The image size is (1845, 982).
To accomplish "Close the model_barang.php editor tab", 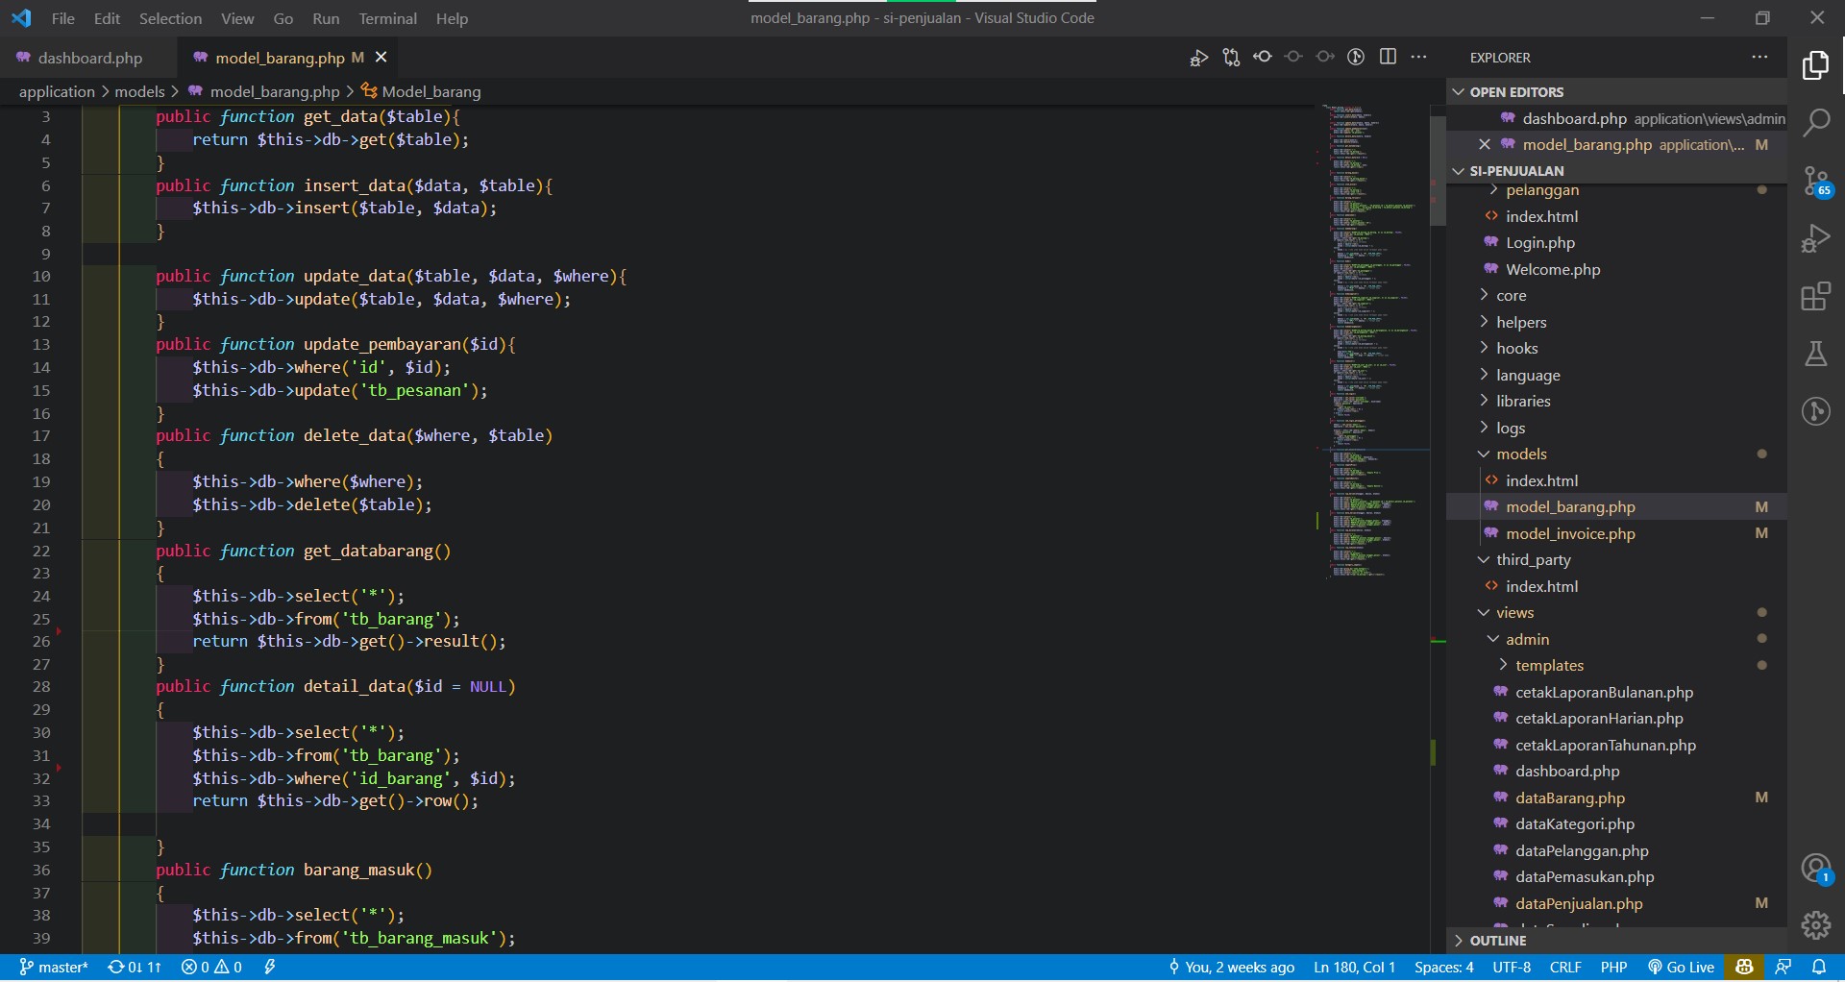I will pyautogui.click(x=381, y=58).
